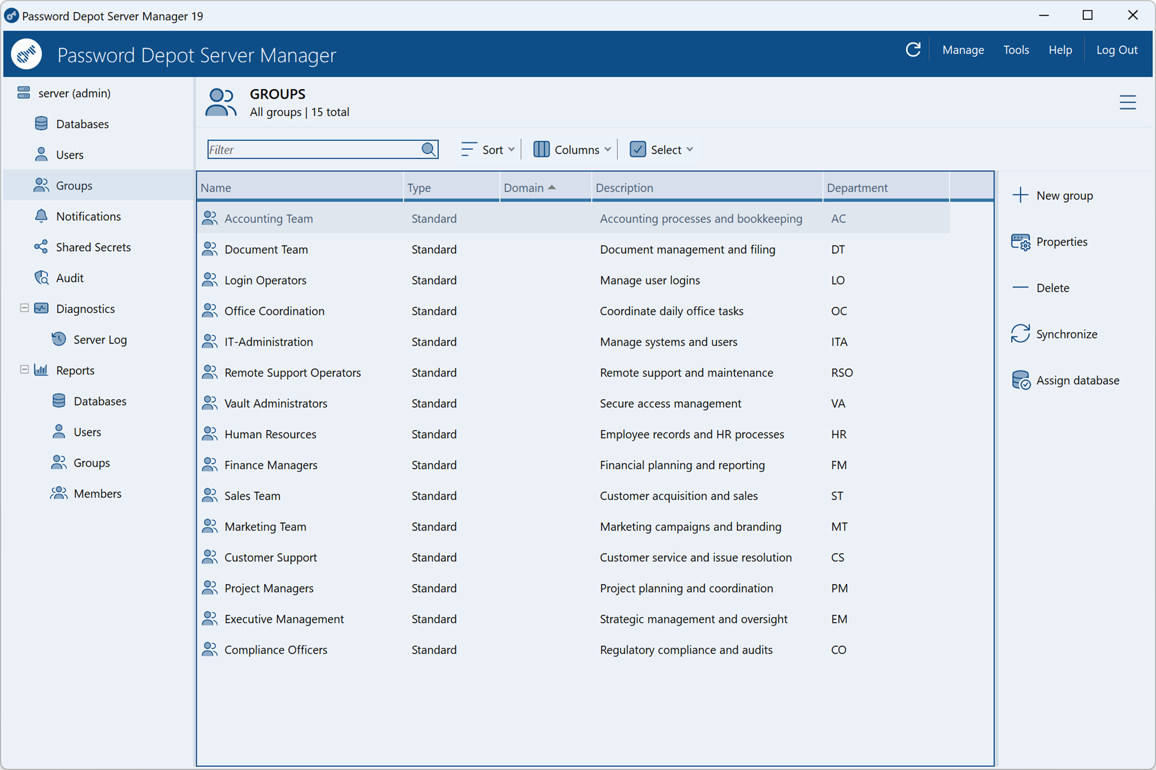Click the Server Log clock icon

58,339
